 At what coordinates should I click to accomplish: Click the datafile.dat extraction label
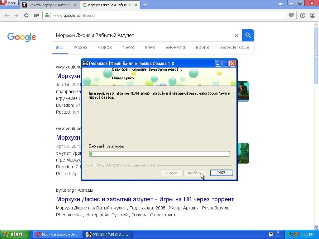point(107,146)
